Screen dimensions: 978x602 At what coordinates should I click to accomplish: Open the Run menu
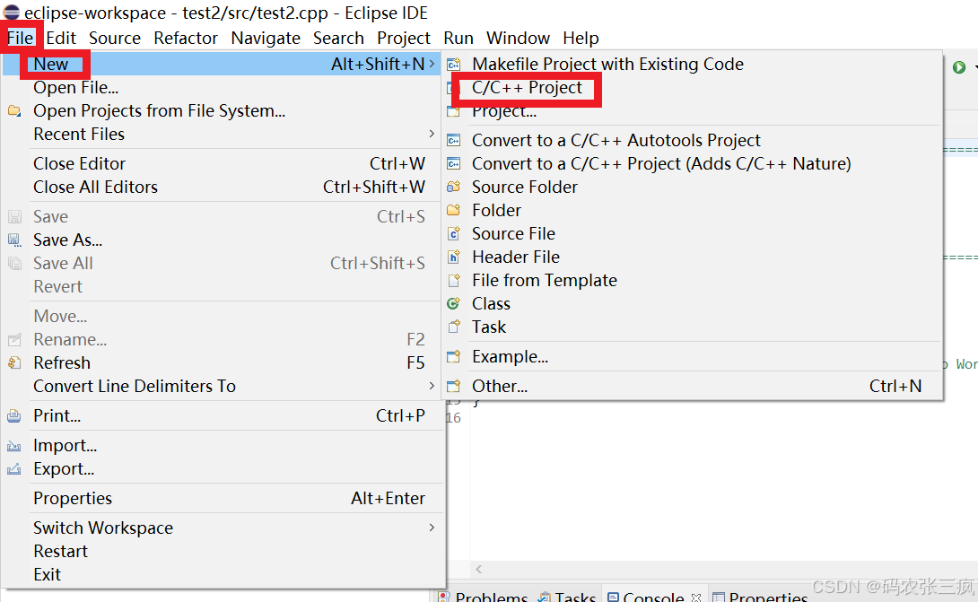(458, 38)
